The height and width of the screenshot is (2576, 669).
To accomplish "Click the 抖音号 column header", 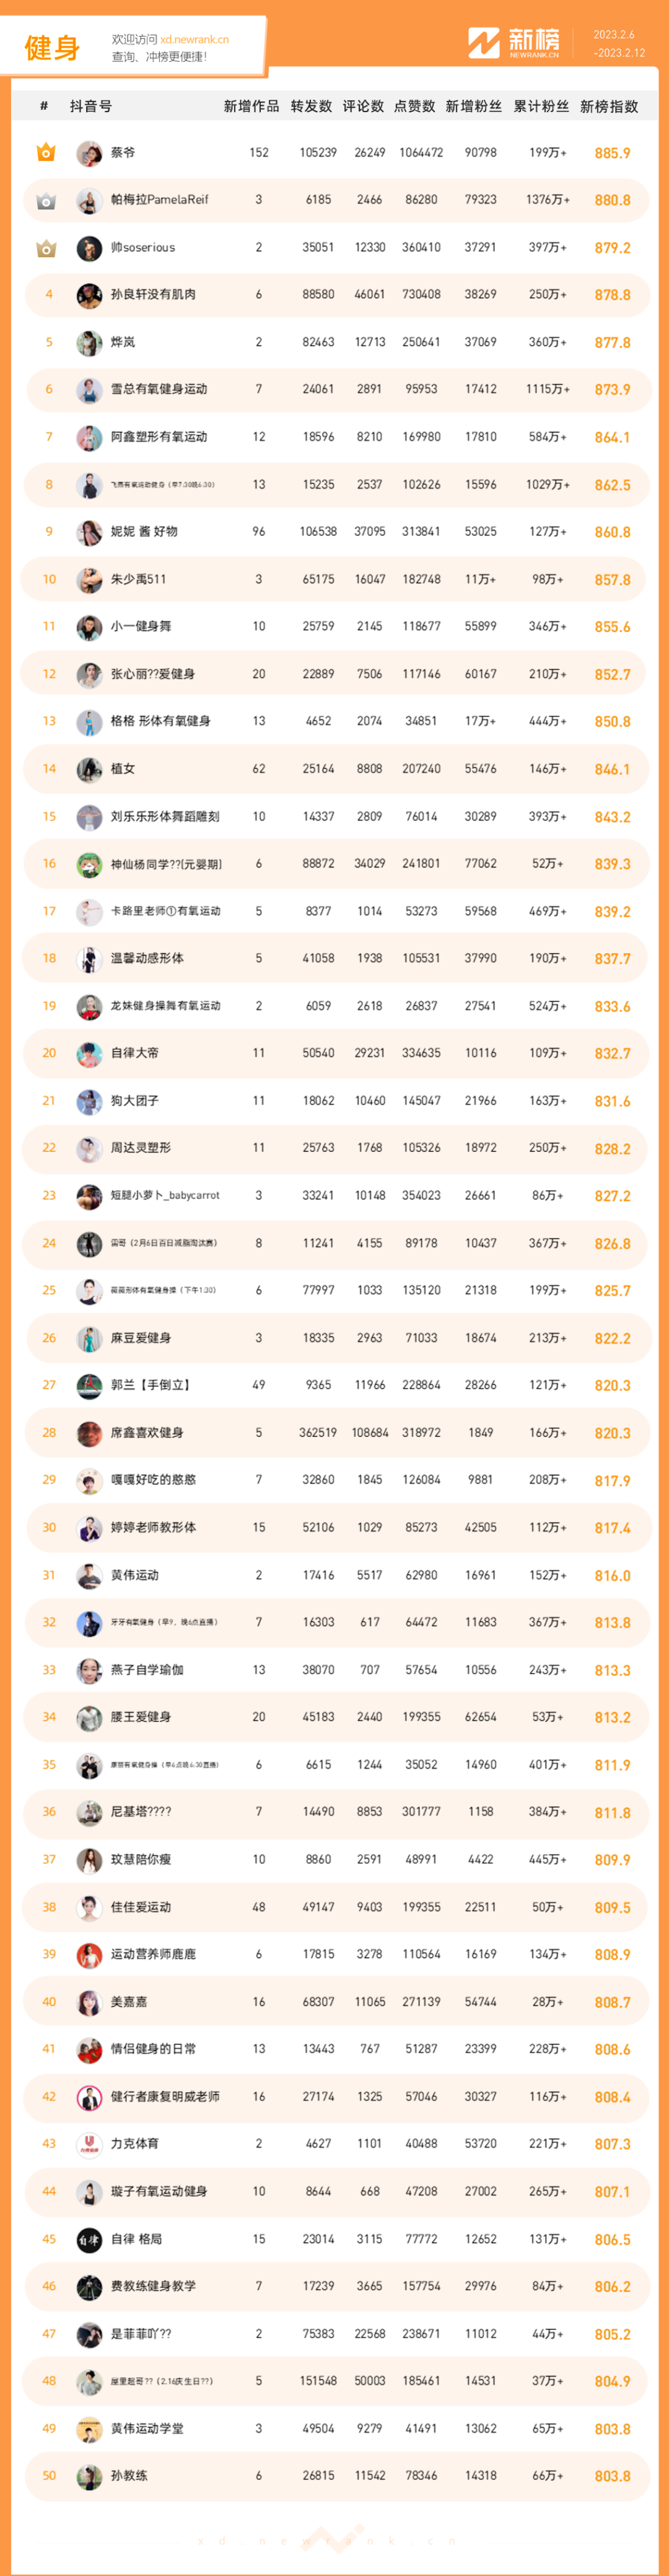I will [91, 106].
